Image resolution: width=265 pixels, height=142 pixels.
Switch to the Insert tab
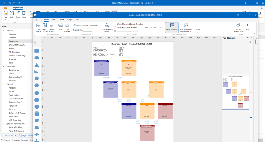62,20
